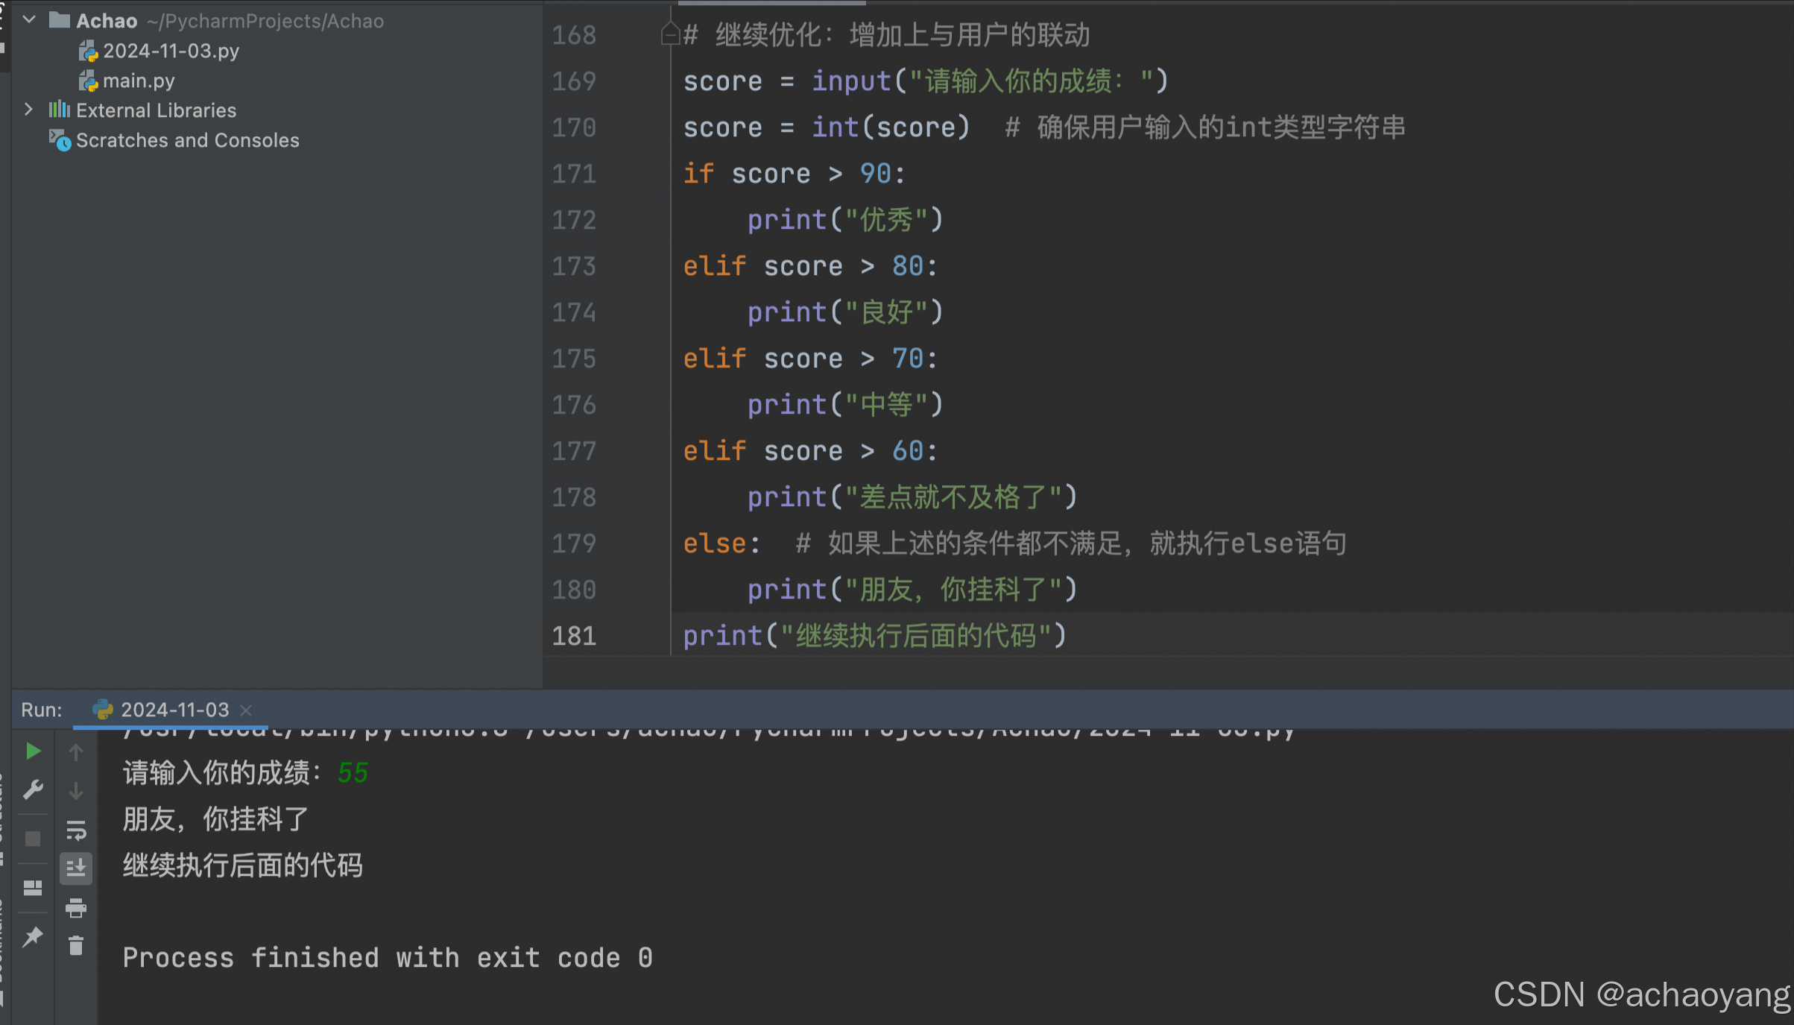Click line number 175 in the gutter

[x=573, y=359]
